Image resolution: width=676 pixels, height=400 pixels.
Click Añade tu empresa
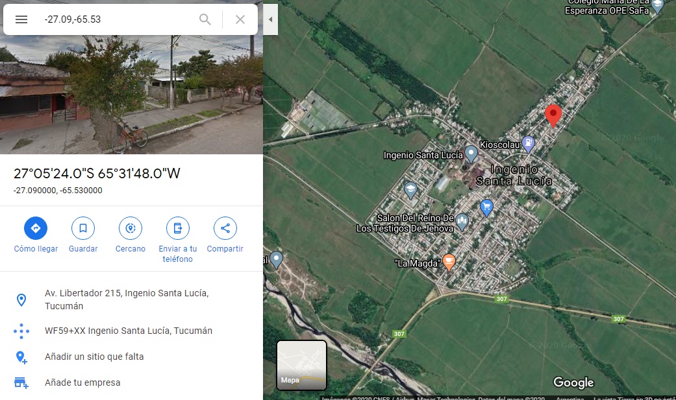point(82,382)
